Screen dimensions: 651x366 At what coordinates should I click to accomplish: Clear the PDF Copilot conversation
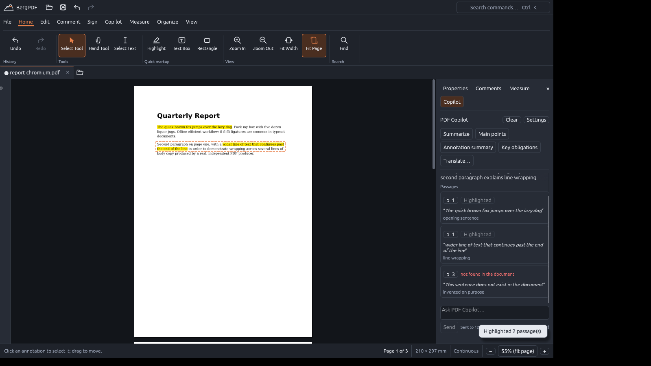point(512,120)
